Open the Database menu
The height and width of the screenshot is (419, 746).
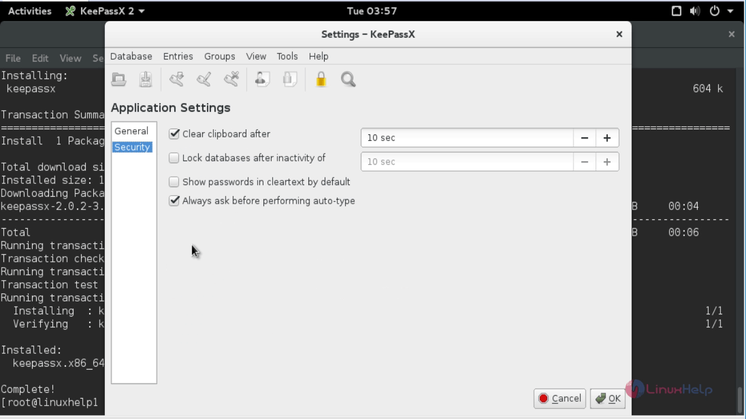click(x=131, y=56)
